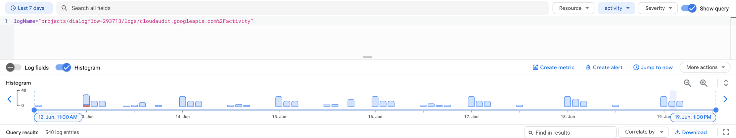Go to the previous histogram time range arrow
Screen dimensions: 736x138
pos(9,99)
